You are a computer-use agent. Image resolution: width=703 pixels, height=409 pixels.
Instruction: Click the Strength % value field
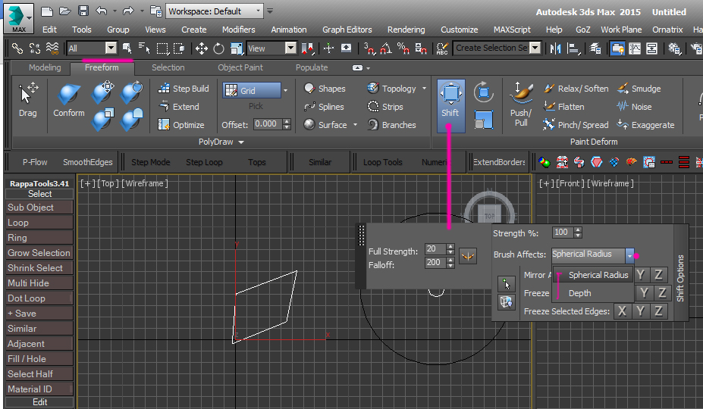pos(563,233)
